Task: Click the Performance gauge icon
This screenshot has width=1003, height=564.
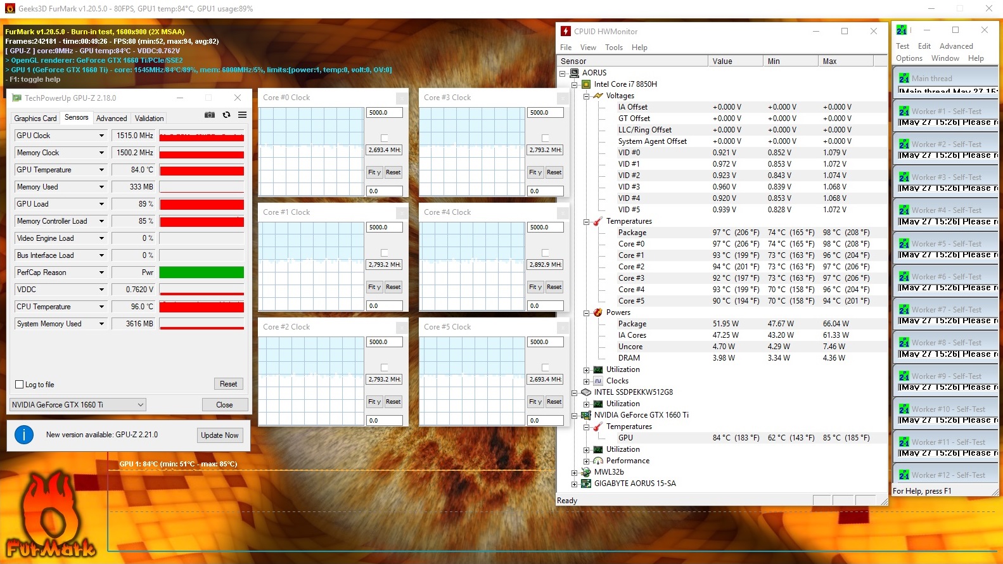Action: pos(598,461)
